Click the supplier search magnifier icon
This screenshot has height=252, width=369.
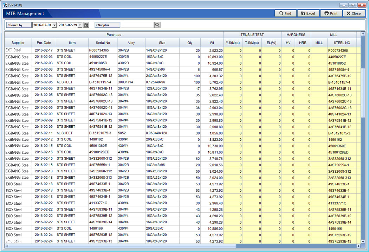pos(157,25)
